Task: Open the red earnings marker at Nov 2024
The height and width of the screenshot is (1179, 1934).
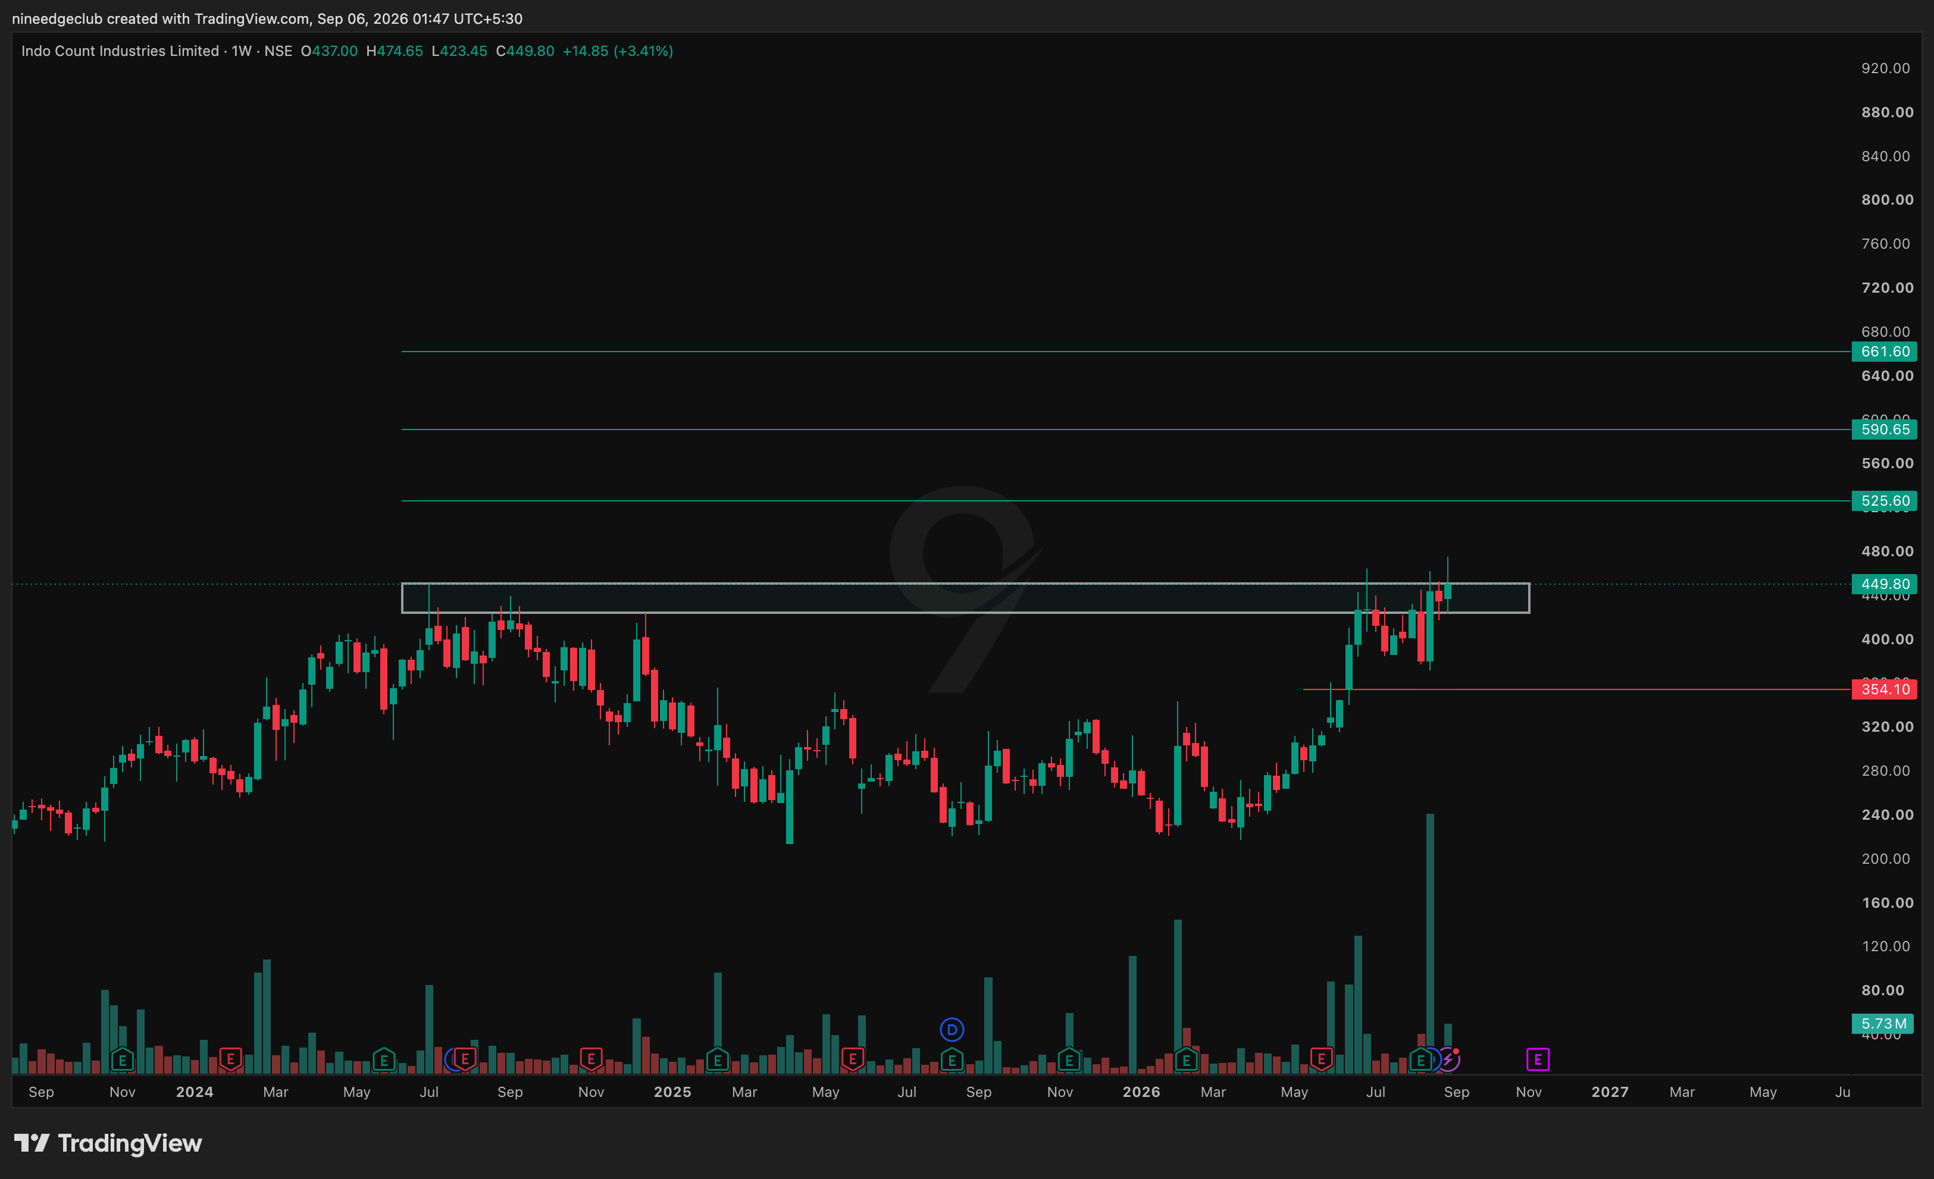Action: tap(591, 1060)
